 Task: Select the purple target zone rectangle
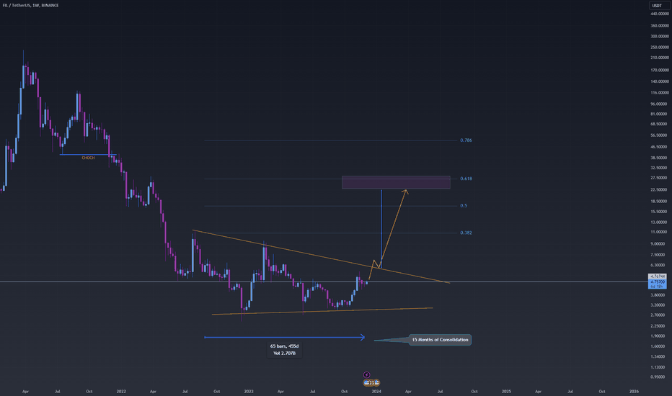click(395, 182)
